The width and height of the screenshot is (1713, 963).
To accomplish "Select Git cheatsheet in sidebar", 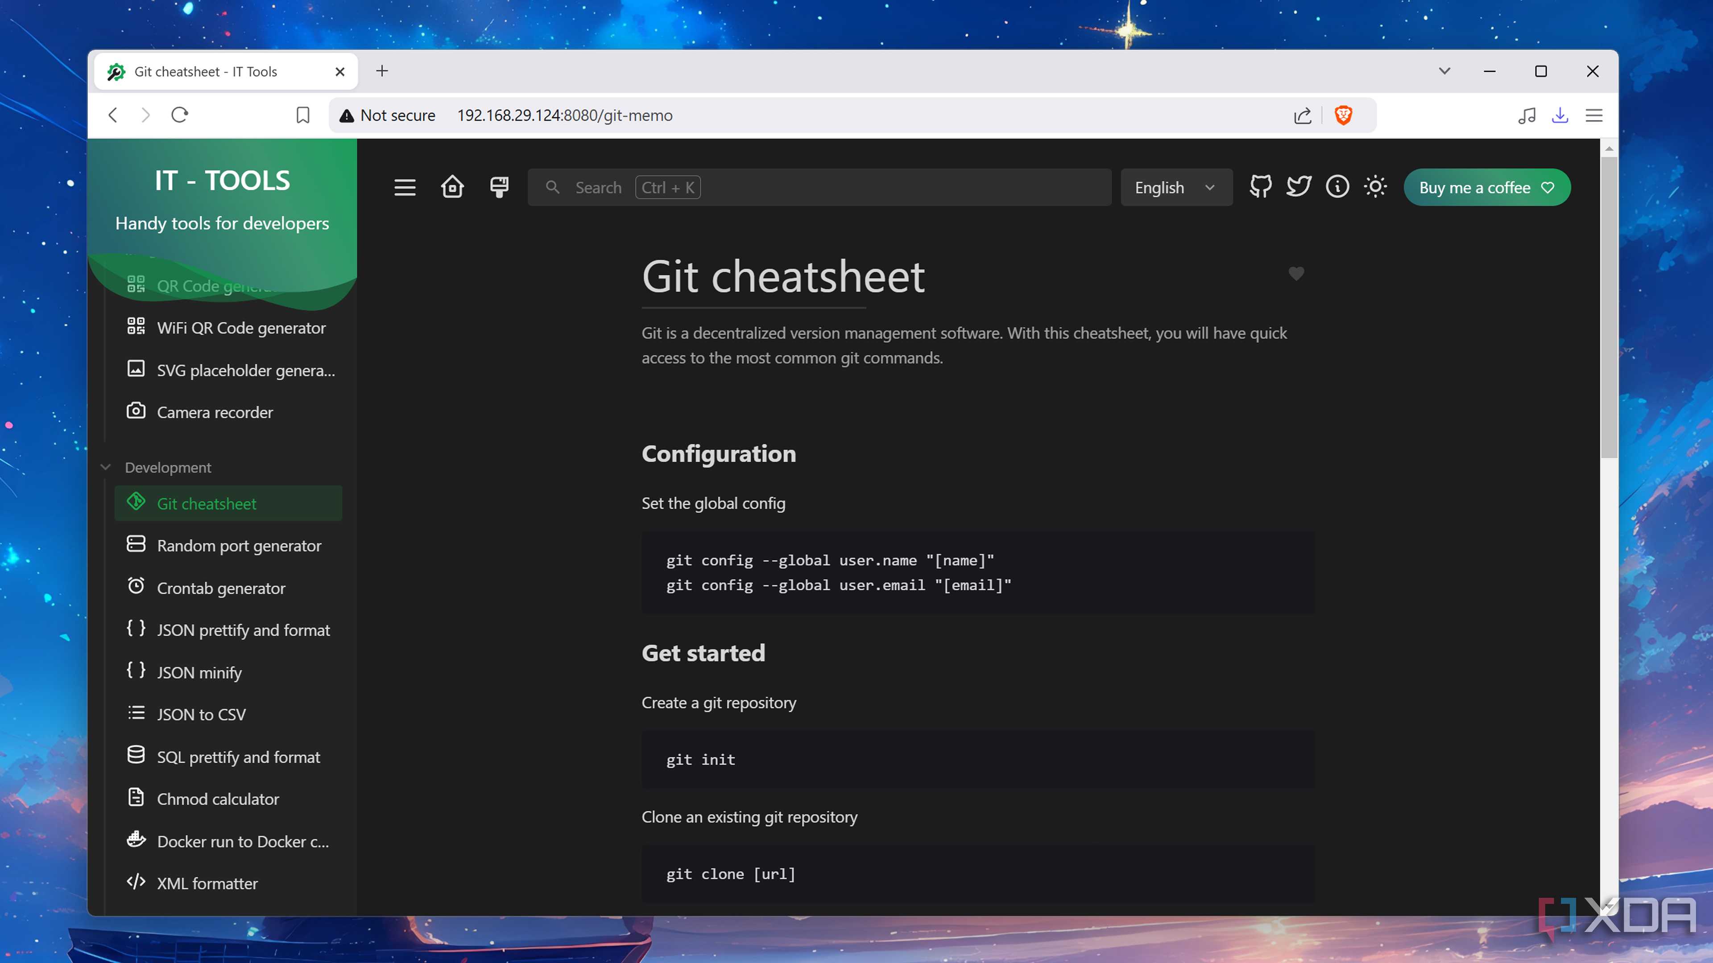I will 228,503.
